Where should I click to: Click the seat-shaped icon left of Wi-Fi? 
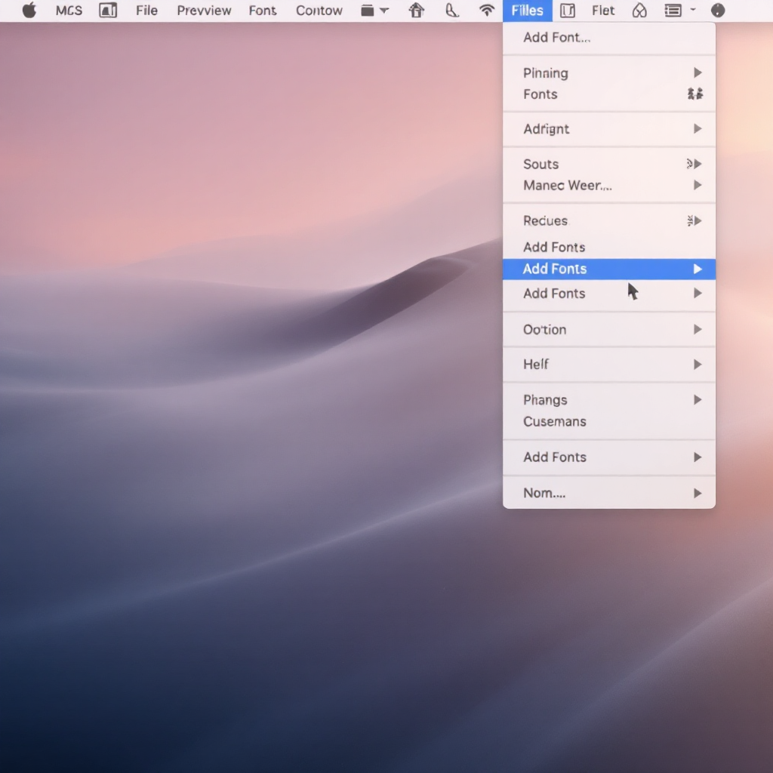(451, 11)
